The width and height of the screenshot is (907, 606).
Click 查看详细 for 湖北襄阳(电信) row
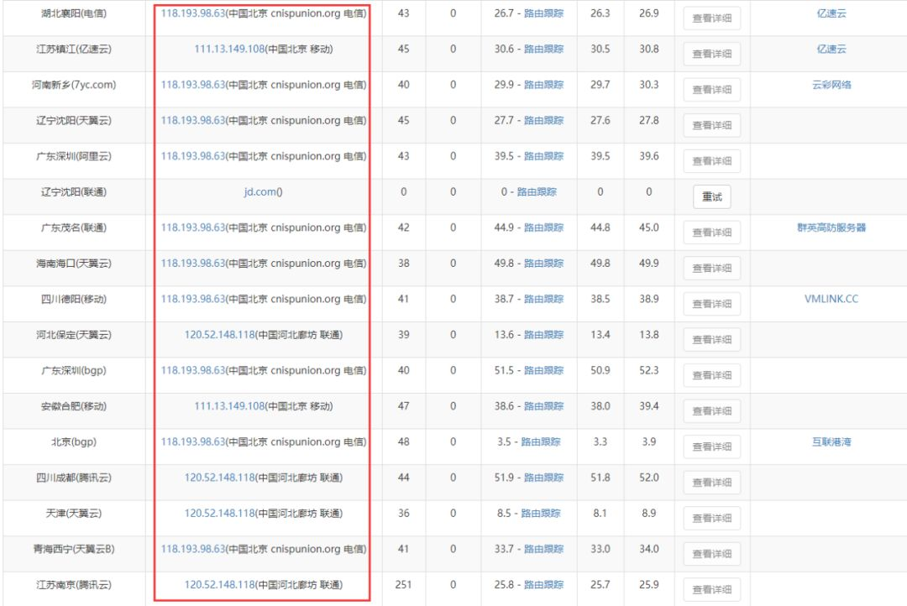click(x=711, y=18)
